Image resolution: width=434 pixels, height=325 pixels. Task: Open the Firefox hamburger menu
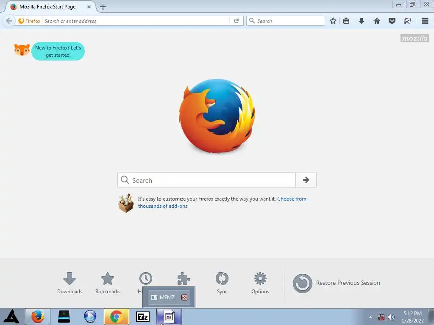(x=425, y=21)
